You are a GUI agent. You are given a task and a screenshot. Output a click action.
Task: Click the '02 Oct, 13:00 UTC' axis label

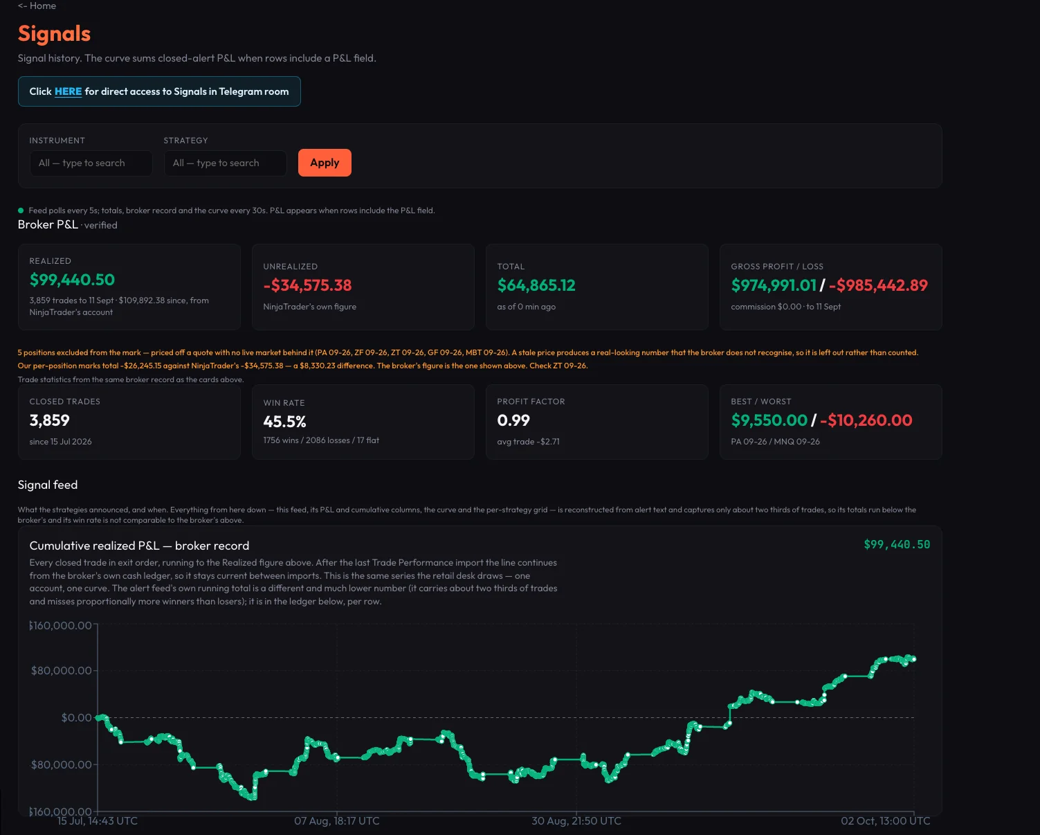(x=886, y=821)
